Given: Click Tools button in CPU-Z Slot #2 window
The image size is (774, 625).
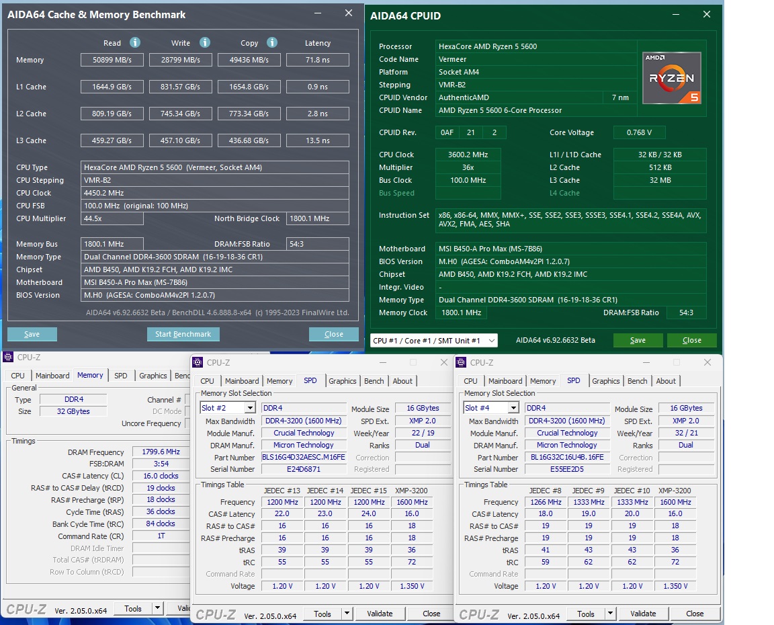Looking at the screenshot, I should pyautogui.click(x=322, y=614).
